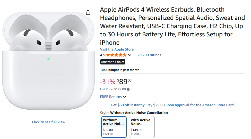Screen dimensions: 251x139
Task: Click the FREE Returns text link
Action: (111, 97)
